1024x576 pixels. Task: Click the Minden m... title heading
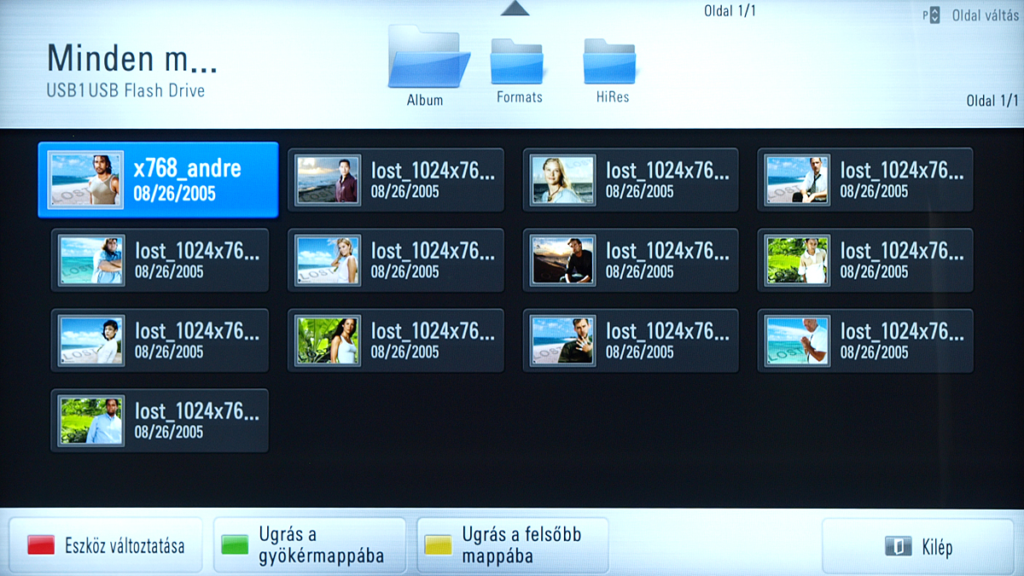click(132, 58)
